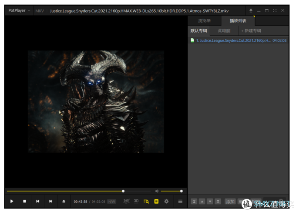
Task: Toggle the H/W hardware acceleration indicator
Action: pyautogui.click(x=111, y=202)
